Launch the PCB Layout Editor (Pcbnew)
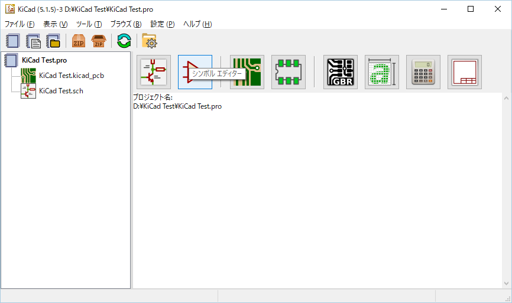Viewport: 512px width, 303px height. click(x=247, y=72)
